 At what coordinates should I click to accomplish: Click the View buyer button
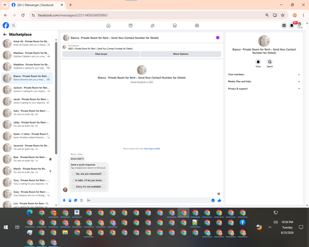tap(101, 54)
